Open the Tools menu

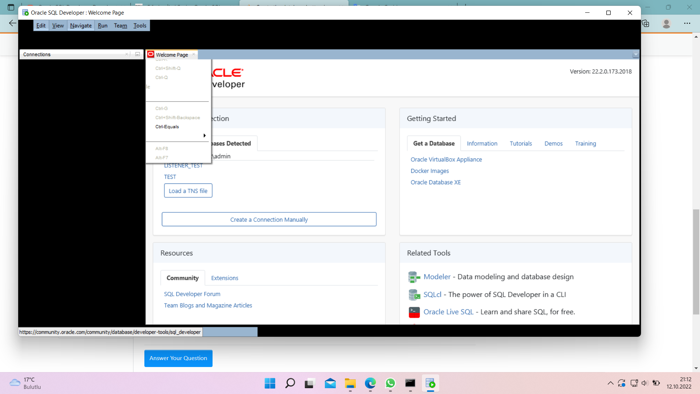point(140,26)
